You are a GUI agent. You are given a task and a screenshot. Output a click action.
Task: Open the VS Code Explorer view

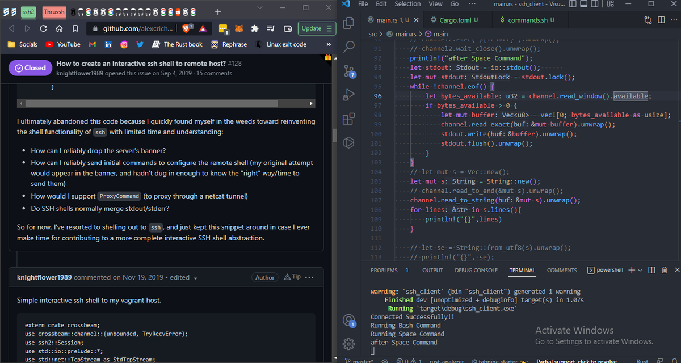point(349,23)
